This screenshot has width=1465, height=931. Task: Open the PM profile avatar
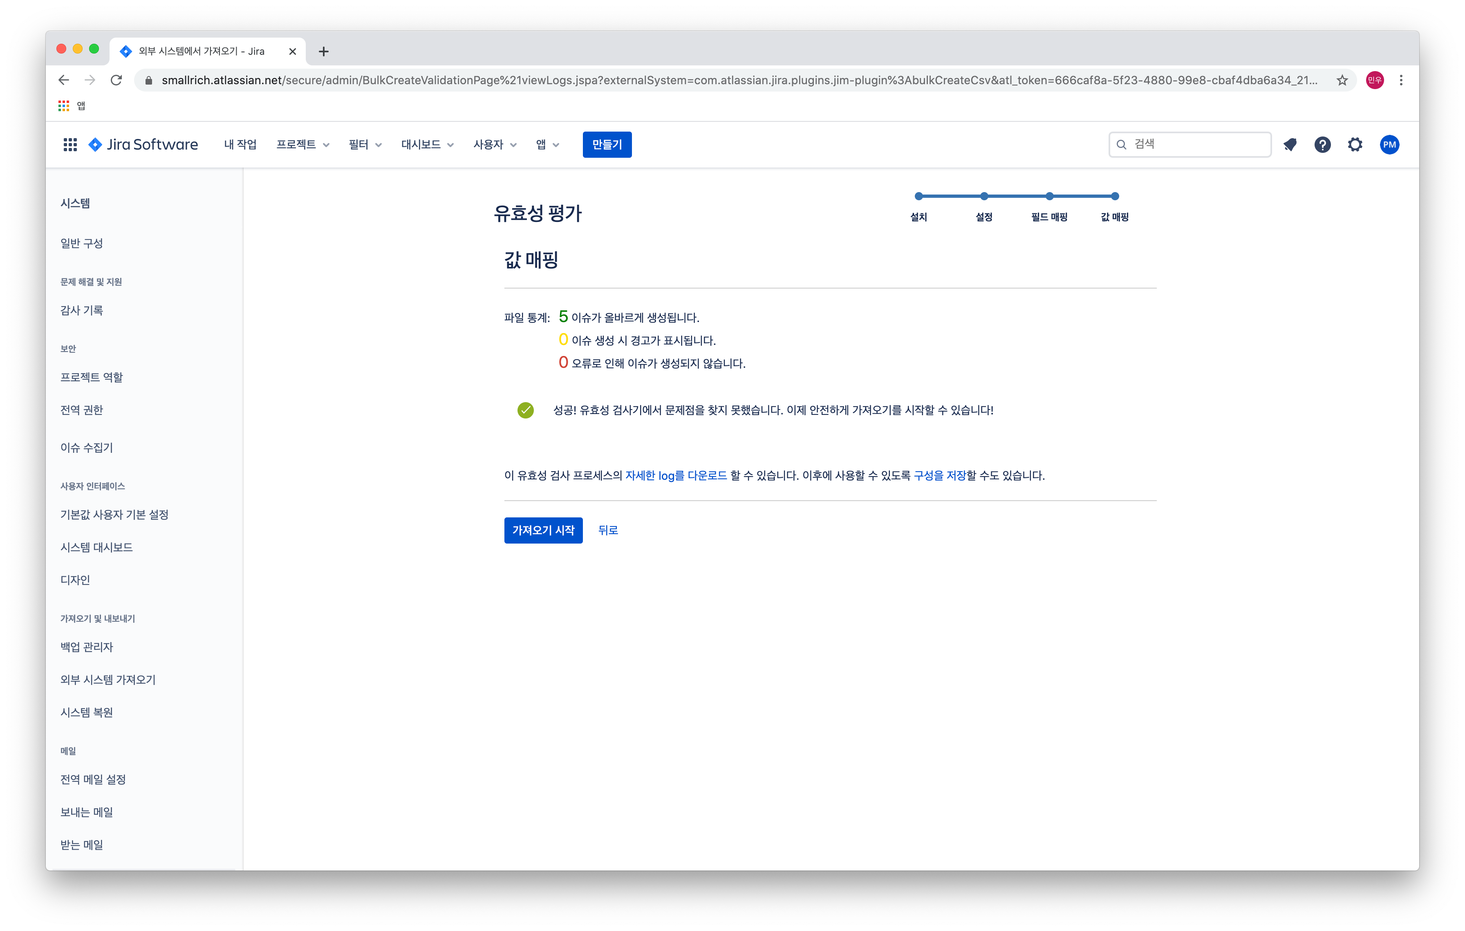pos(1389,145)
